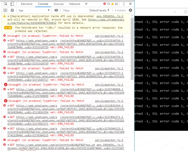Open the Sources tab
This screenshot has height=151, width=188.
pyautogui.click(x=59, y=4)
